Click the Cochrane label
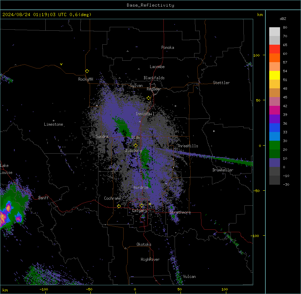Viewport: 301px width, 294px height. pyautogui.click(x=112, y=198)
